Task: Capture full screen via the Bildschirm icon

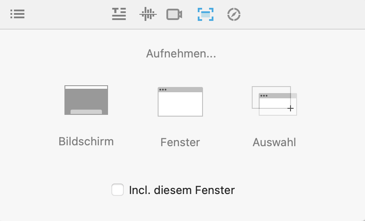Action: point(86,100)
